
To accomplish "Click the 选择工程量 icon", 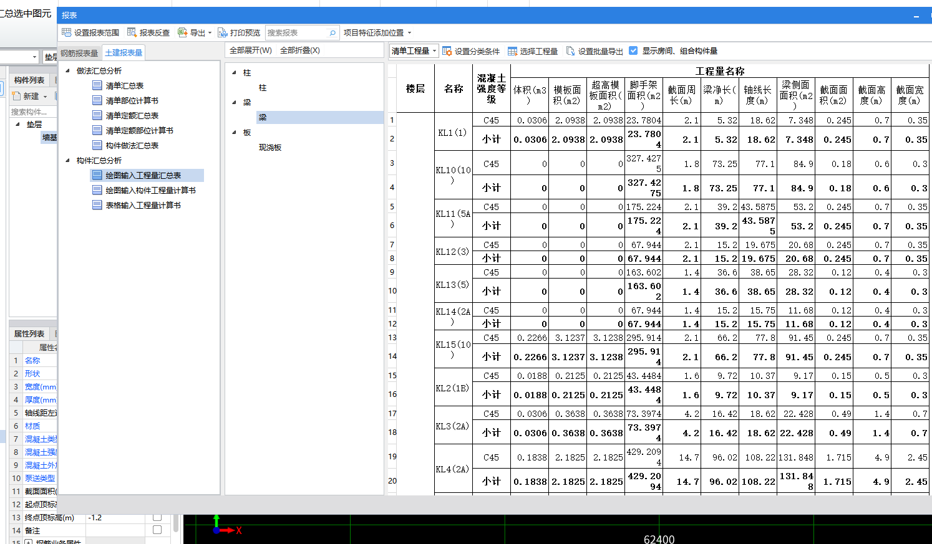I will coord(513,51).
